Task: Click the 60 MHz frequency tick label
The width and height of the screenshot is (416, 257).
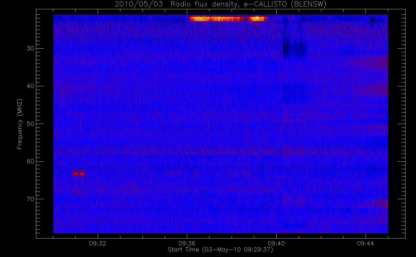Action: tap(30, 161)
